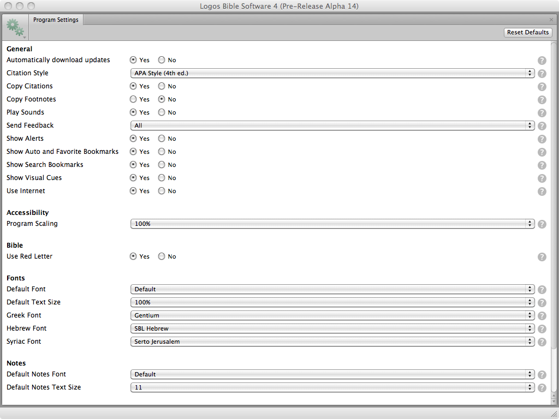The width and height of the screenshot is (559, 419).
Task: Change Default Text Size dropdown
Action: click(332, 302)
